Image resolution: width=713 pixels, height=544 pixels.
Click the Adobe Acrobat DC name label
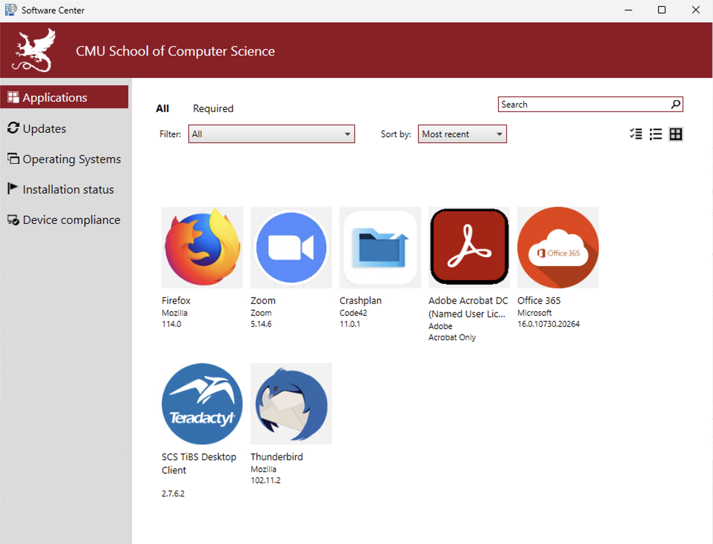(468, 307)
